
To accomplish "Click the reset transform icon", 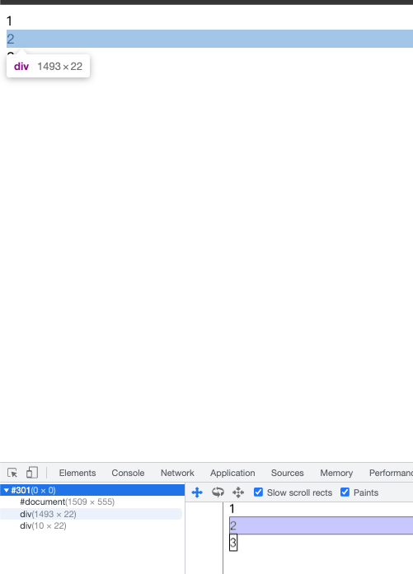I will 238,492.
